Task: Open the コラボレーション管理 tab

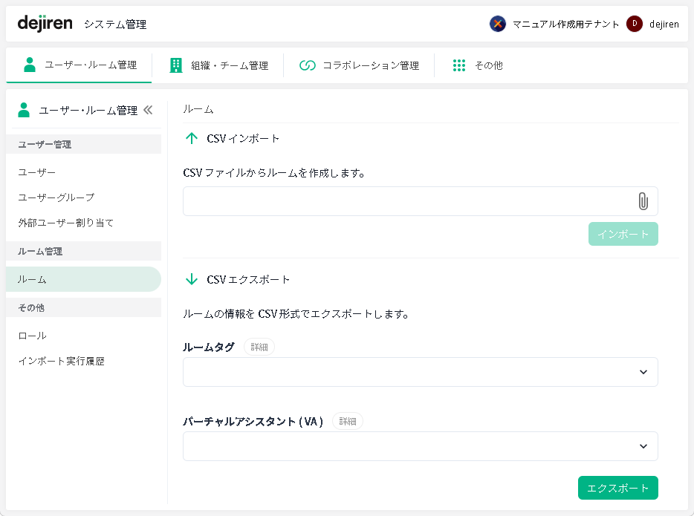Action: click(x=360, y=65)
